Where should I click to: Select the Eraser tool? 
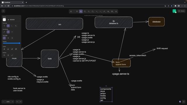pos(116,11)
